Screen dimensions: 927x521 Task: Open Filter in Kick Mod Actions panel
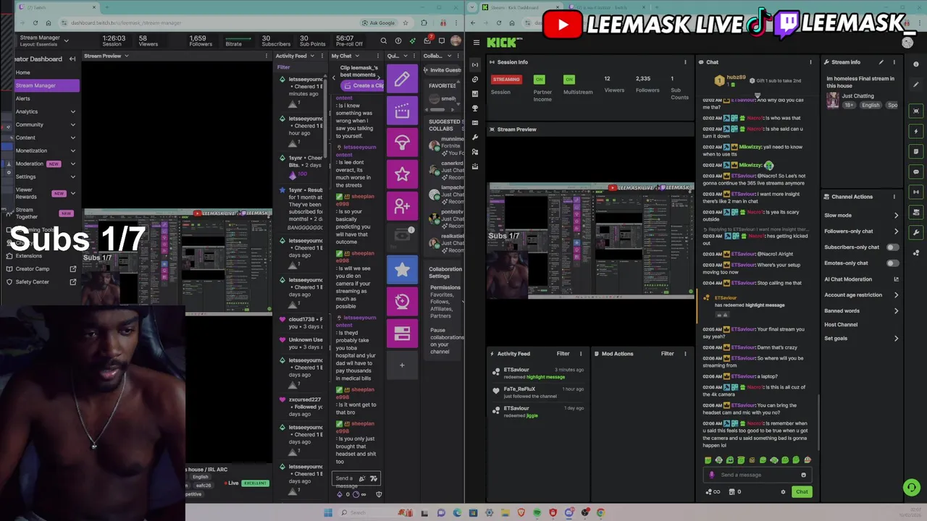point(667,354)
